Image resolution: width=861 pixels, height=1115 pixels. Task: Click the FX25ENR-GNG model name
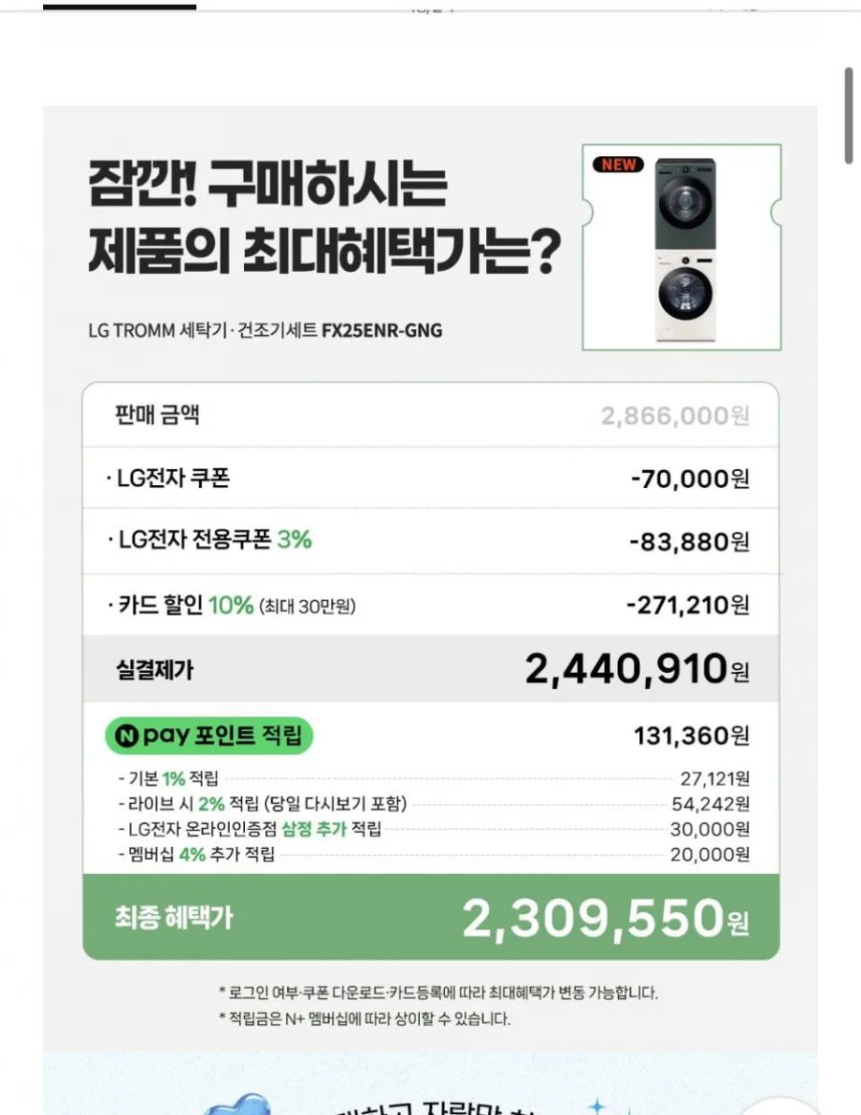pyautogui.click(x=382, y=330)
